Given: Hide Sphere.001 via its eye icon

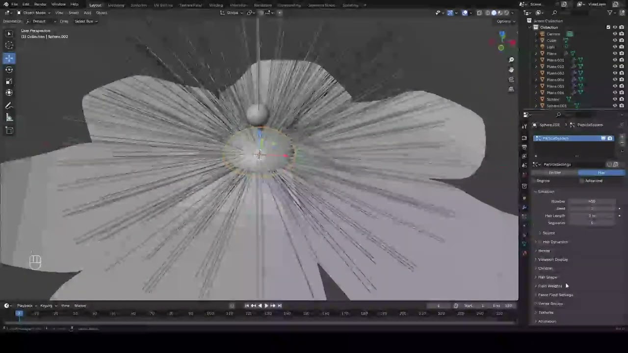Looking at the screenshot, I should coord(615,106).
